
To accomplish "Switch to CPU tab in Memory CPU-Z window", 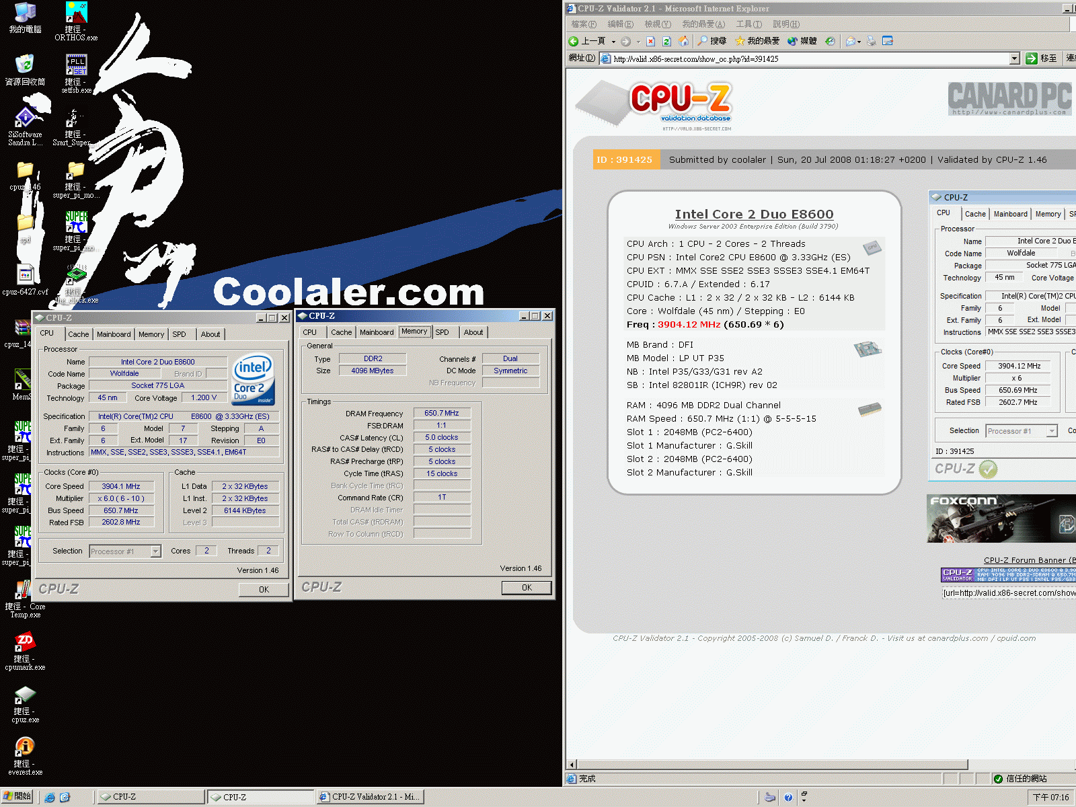I will pyautogui.click(x=310, y=332).
